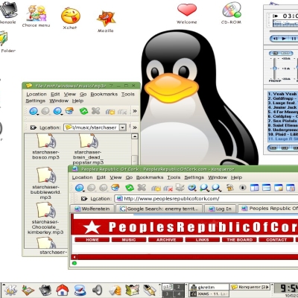298x298 pixels.
Task: Reload the mp3 file manager view
Action: click(83, 111)
